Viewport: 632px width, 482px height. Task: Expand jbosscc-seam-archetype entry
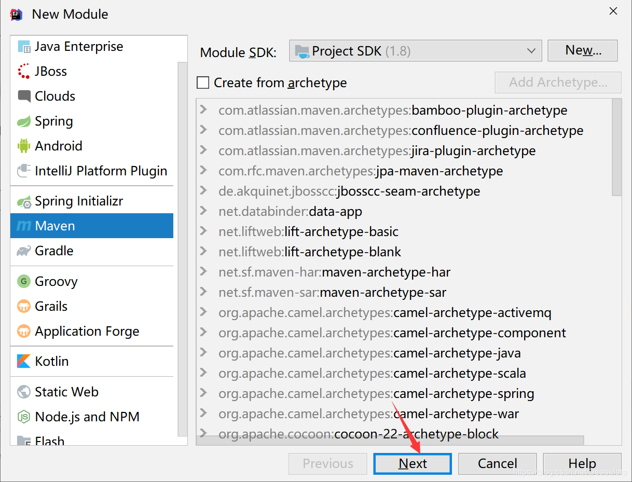click(203, 191)
